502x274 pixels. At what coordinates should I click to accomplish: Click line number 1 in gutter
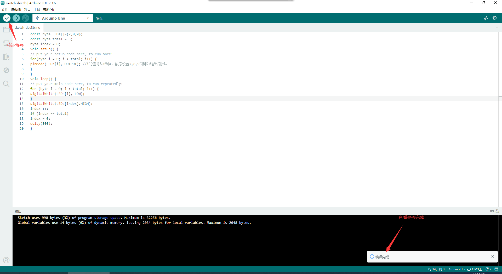pos(22,34)
